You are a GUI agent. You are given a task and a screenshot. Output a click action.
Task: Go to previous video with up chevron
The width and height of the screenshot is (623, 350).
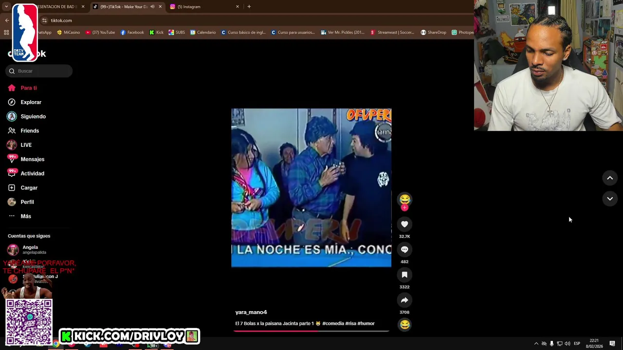tap(610, 178)
